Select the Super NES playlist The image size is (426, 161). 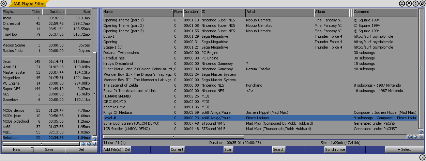click(x=47, y=89)
